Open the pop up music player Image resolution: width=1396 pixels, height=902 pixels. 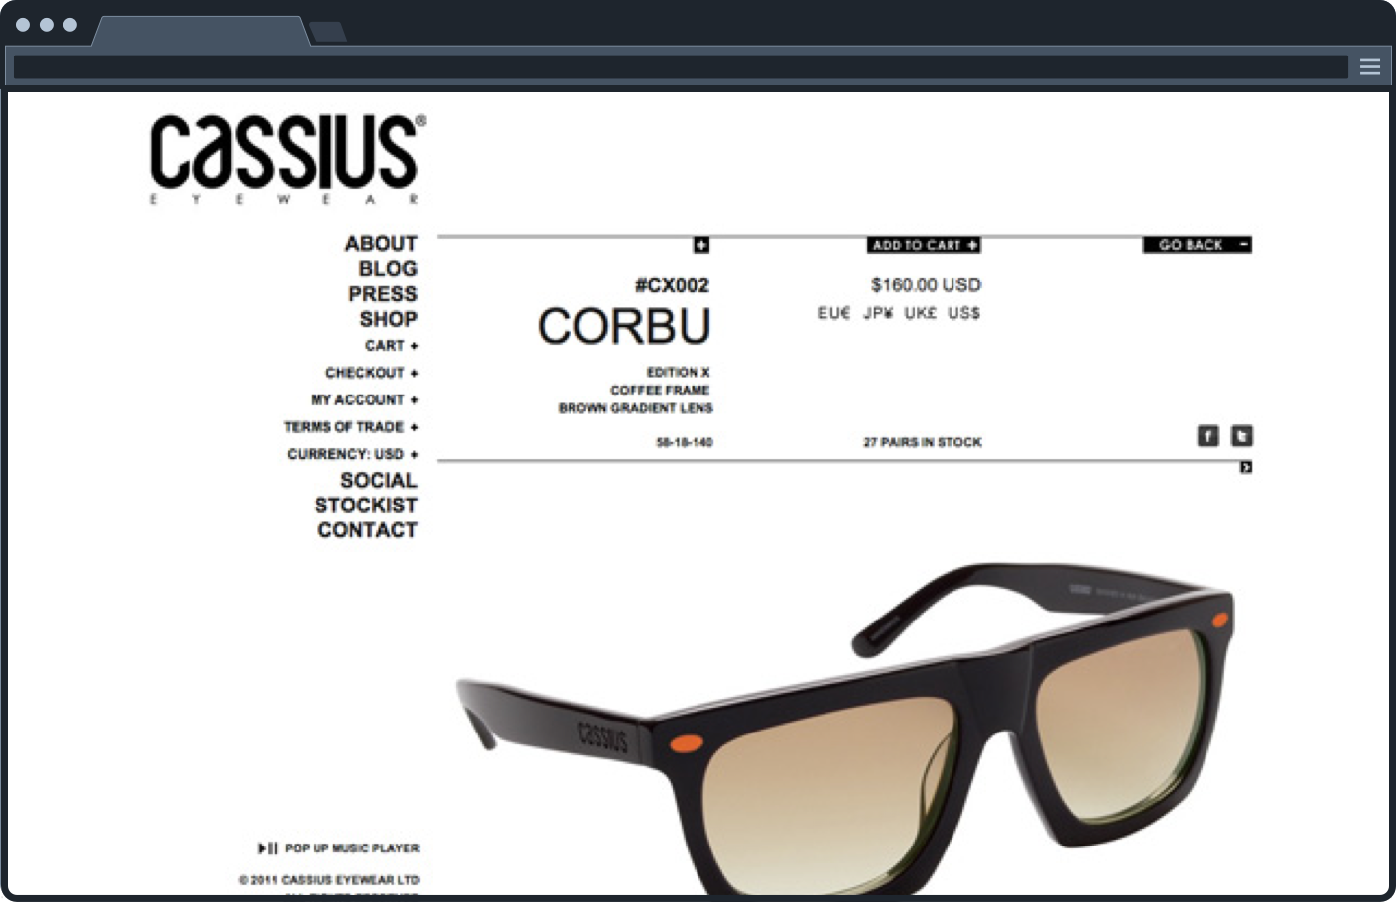coord(352,848)
